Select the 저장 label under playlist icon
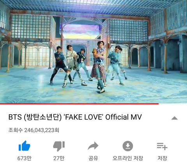The image size is (187, 168). click(162, 158)
